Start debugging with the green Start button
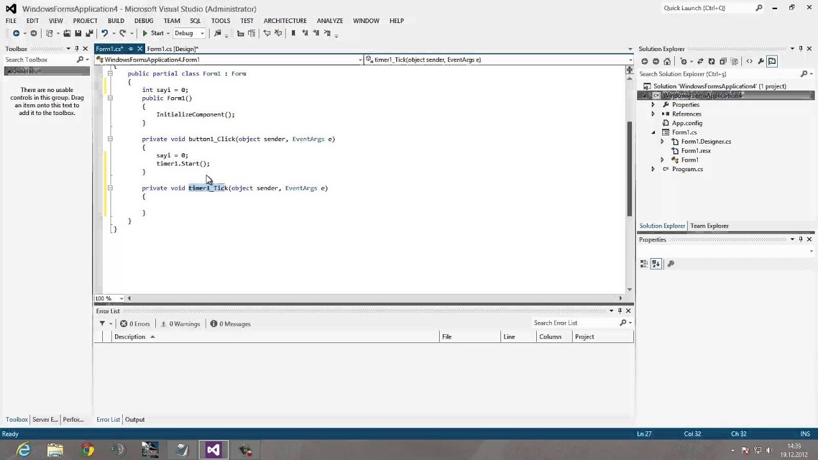This screenshot has width=818, height=460. pyautogui.click(x=153, y=33)
